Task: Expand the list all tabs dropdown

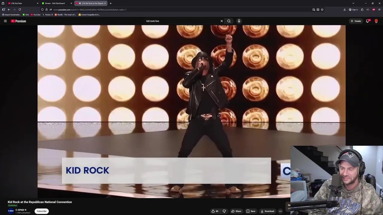Action: click(353, 3)
